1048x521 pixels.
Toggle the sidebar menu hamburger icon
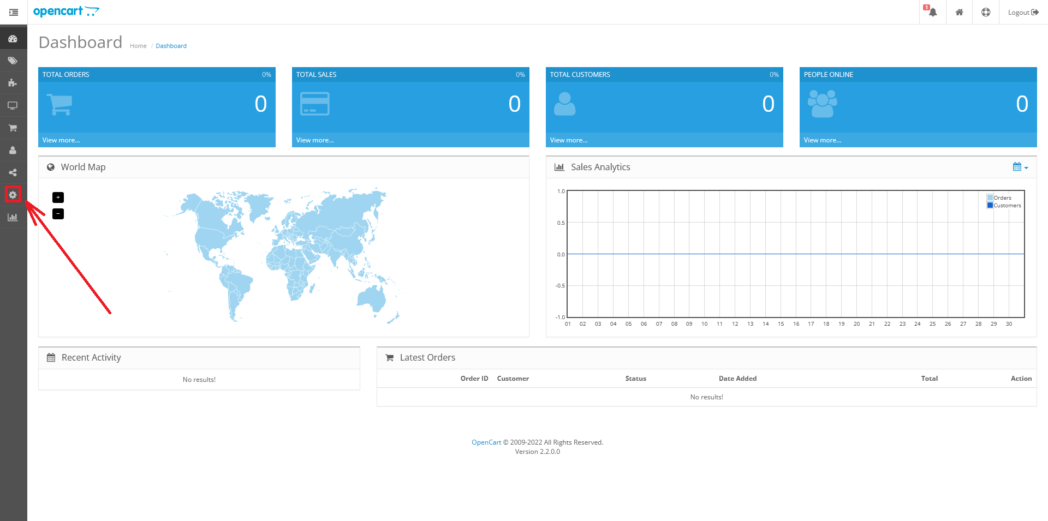pyautogui.click(x=14, y=12)
